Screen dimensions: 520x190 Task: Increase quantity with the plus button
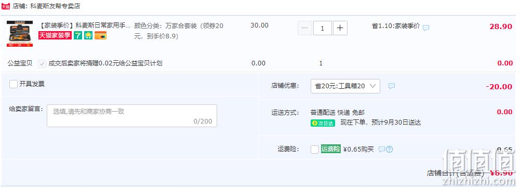tap(340, 28)
